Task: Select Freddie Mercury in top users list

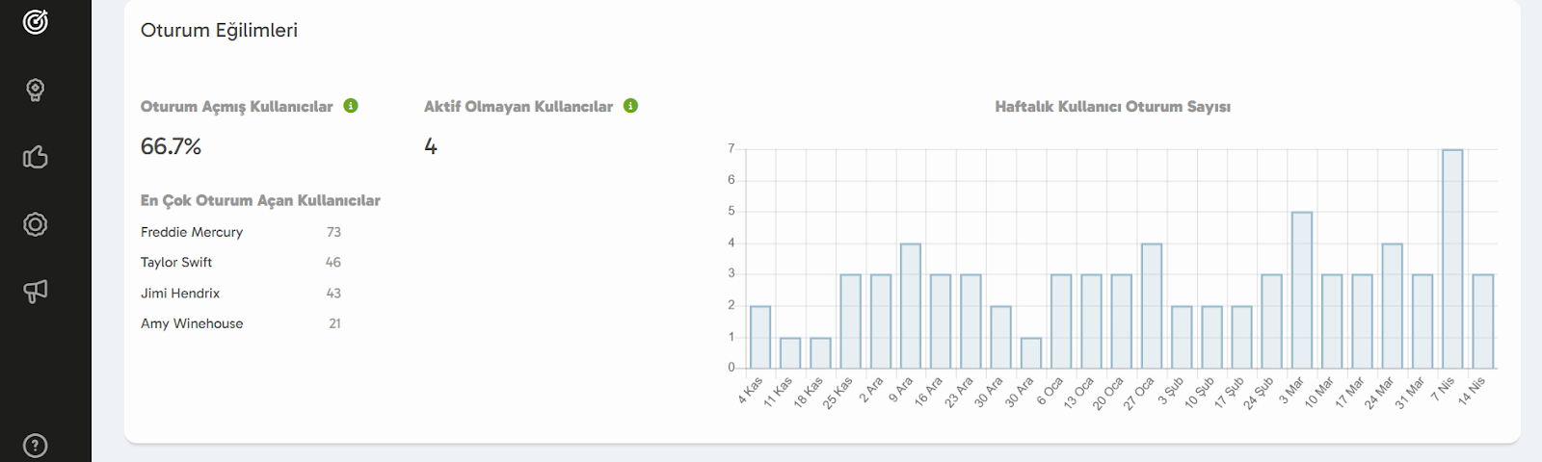Action: tap(192, 232)
